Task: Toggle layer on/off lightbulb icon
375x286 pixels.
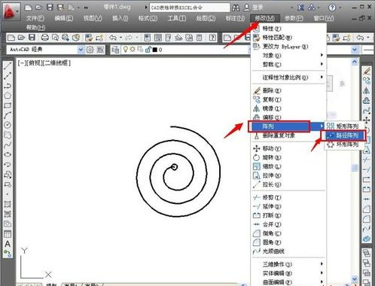Action: pyautogui.click(x=125, y=50)
